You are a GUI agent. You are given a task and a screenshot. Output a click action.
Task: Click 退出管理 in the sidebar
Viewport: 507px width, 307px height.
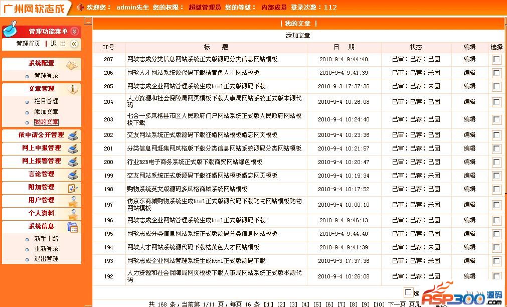[x=46, y=259]
